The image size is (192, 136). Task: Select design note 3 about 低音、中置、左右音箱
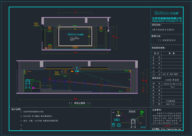pos(39,121)
